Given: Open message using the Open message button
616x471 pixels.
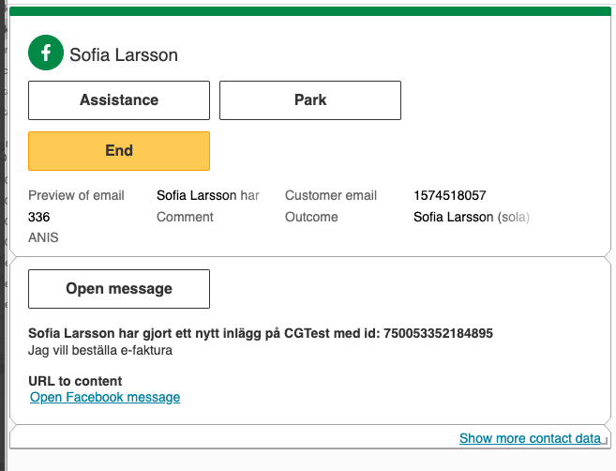Looking at the screenshot, I should tap(119, 289).
